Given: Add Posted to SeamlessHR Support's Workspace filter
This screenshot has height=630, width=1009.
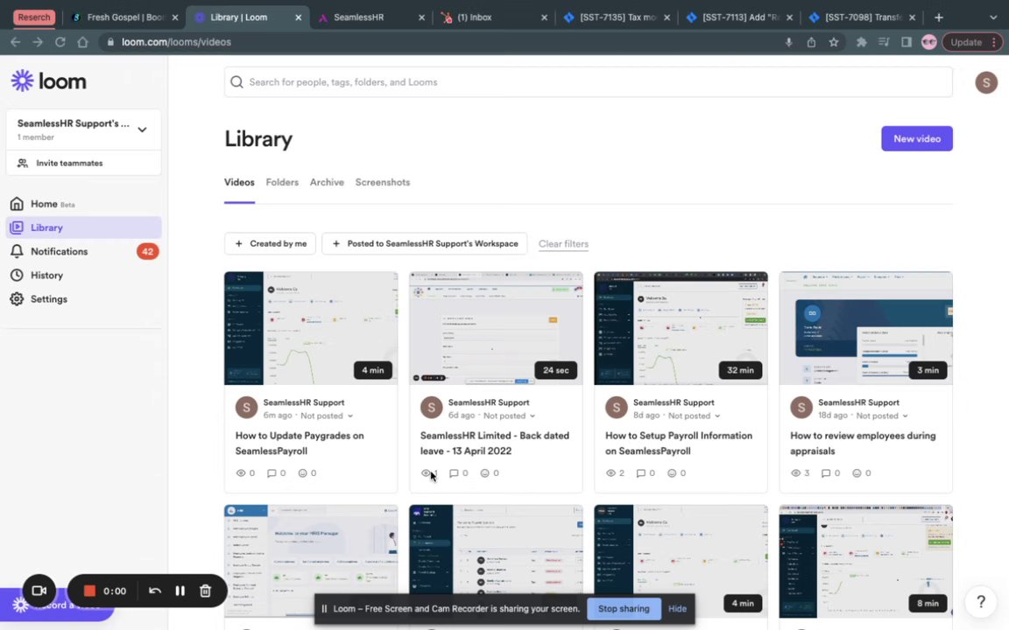Looking at the screenshot, I should 425,243.
